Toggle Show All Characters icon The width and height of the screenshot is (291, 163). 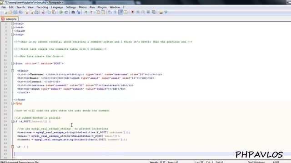115,12
